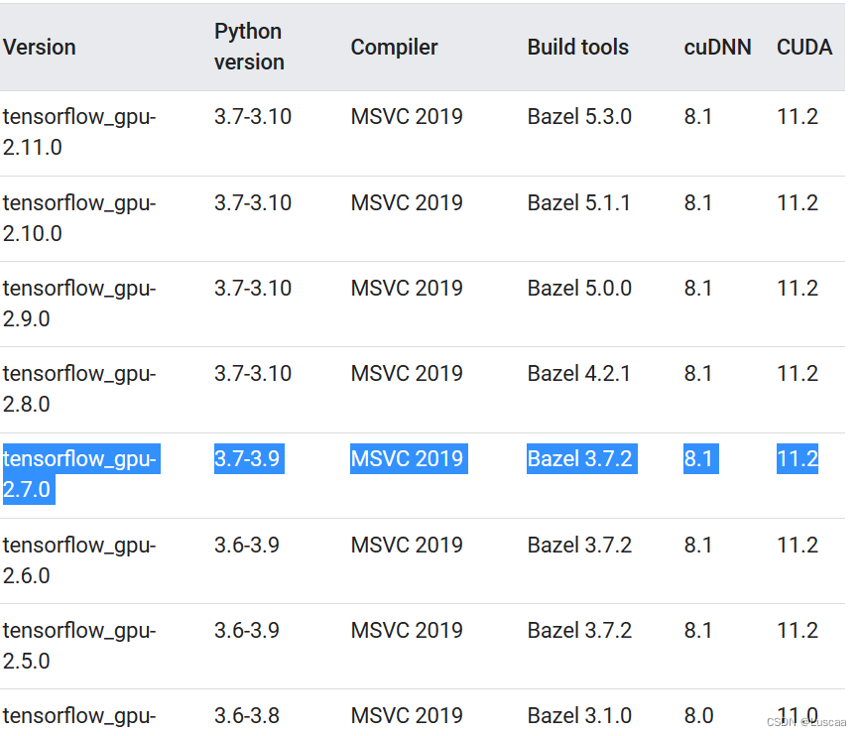Click Bazel 5.3.0 build tools cell
861x736 pixels.
pos(579,116)
